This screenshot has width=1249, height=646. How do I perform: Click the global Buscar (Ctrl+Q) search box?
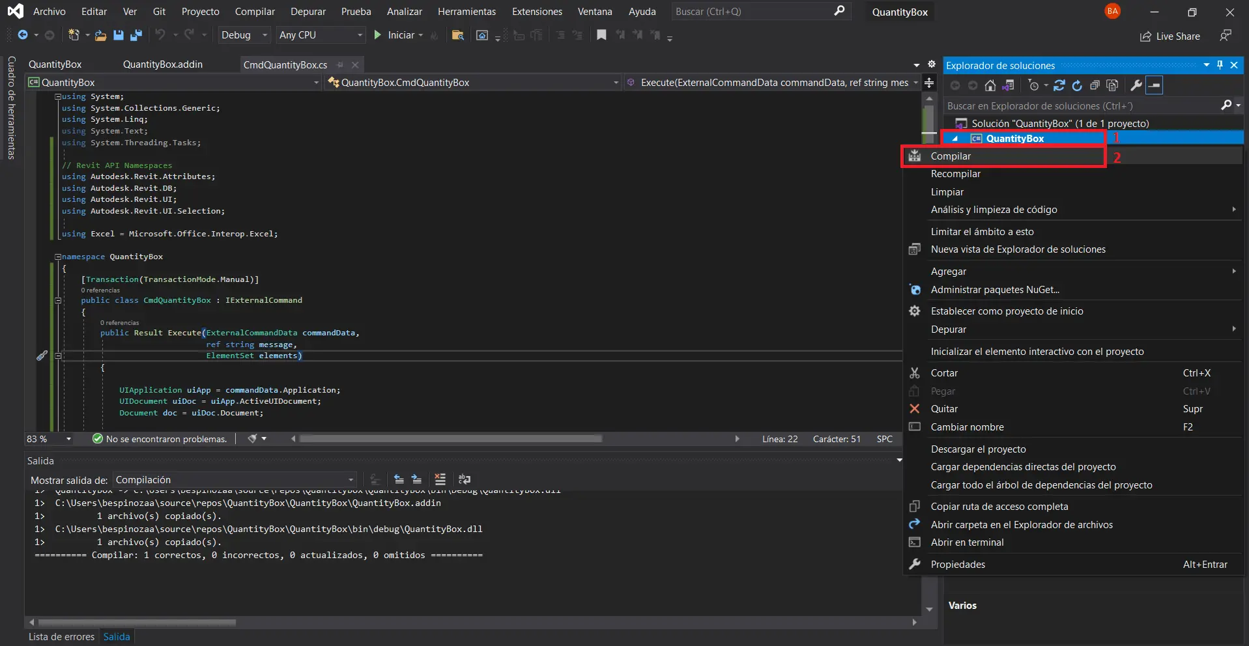(762, 11)
